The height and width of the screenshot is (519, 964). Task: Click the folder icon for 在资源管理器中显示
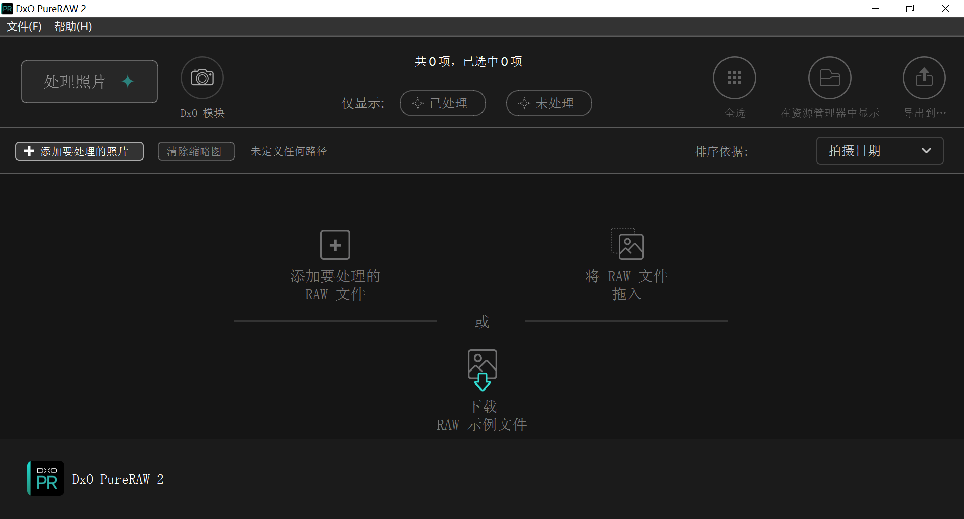coord(830,78)
